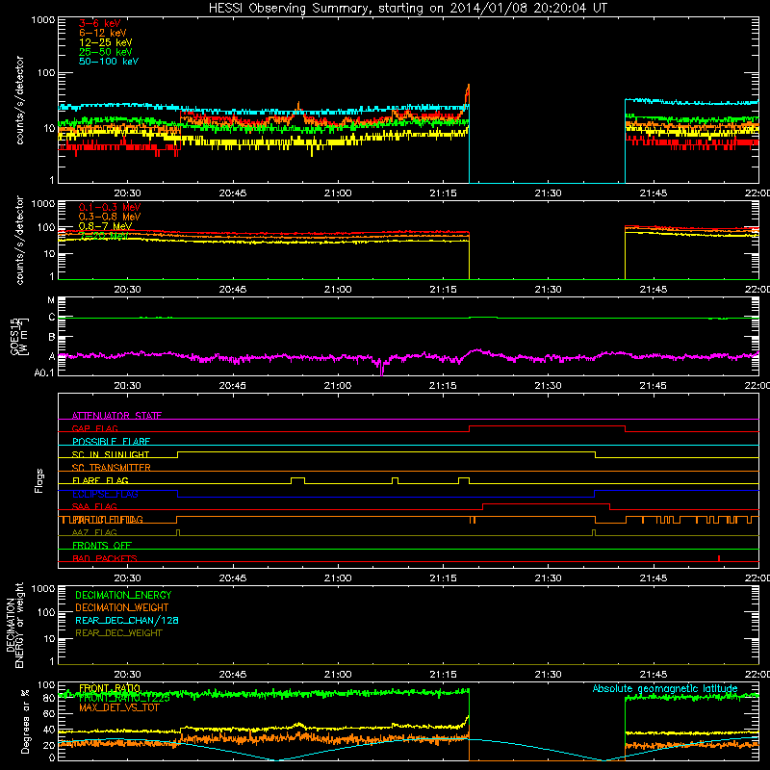This screenshot has width=770, height=770.
Task: Select the SC_IN_SUNLIGHT flag label
Action: 111,454
